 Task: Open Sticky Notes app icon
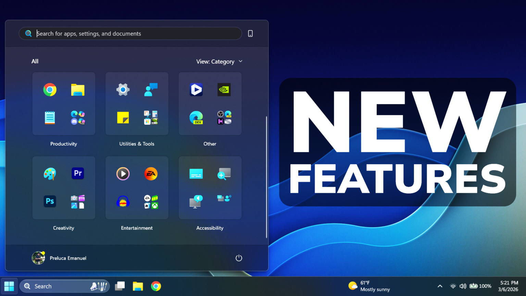[123, 118]
